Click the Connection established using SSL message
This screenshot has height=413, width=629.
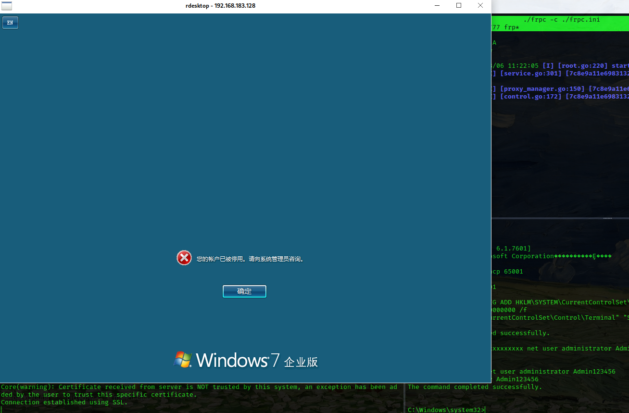66,402
